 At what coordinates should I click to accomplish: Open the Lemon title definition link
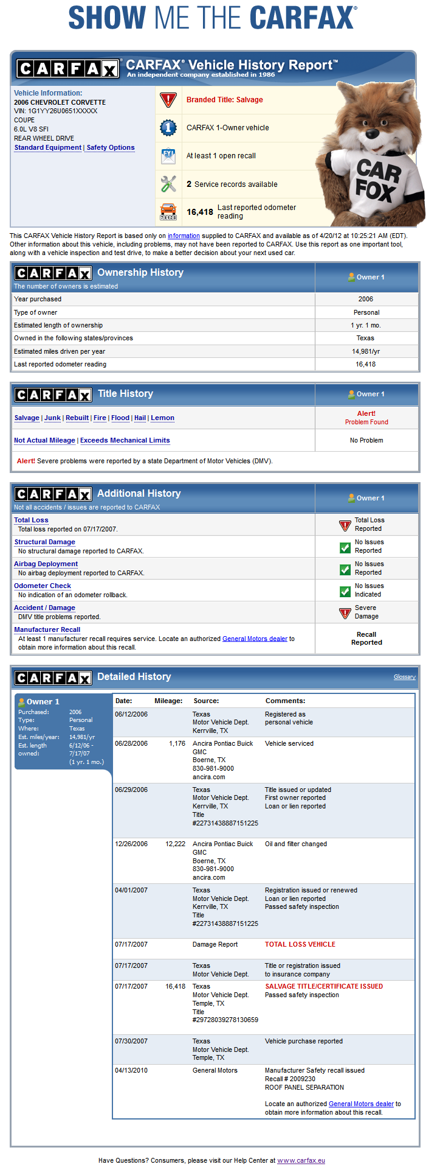point(162,418)
